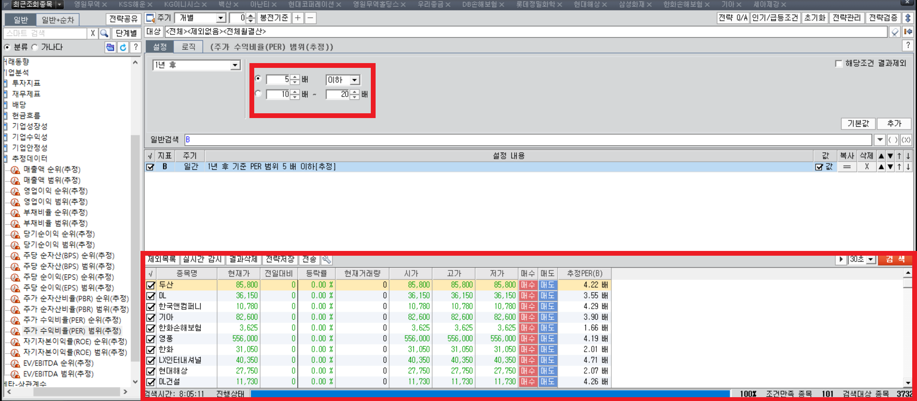Click the 스마트 검색 input field

pyautogui.click(x=45, y=33)
